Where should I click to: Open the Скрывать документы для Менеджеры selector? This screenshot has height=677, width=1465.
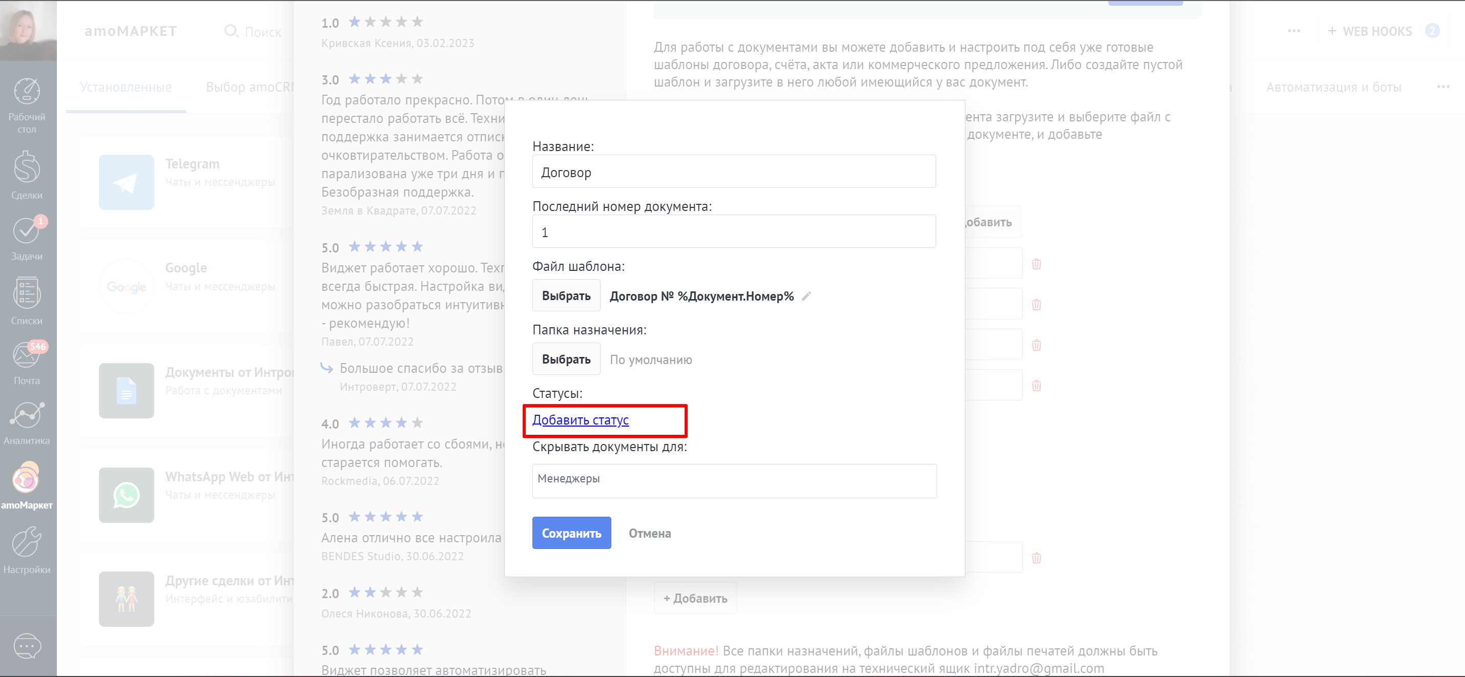click(734, 481)
